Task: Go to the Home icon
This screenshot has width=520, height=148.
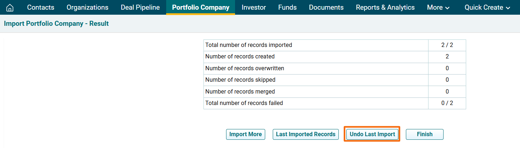Action: tap(10, 8)
